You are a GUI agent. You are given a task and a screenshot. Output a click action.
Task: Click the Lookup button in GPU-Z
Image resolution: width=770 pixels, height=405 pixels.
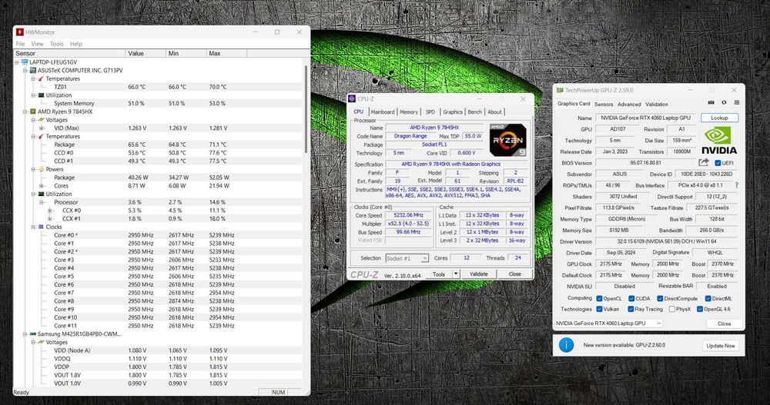tap(719, 118)
